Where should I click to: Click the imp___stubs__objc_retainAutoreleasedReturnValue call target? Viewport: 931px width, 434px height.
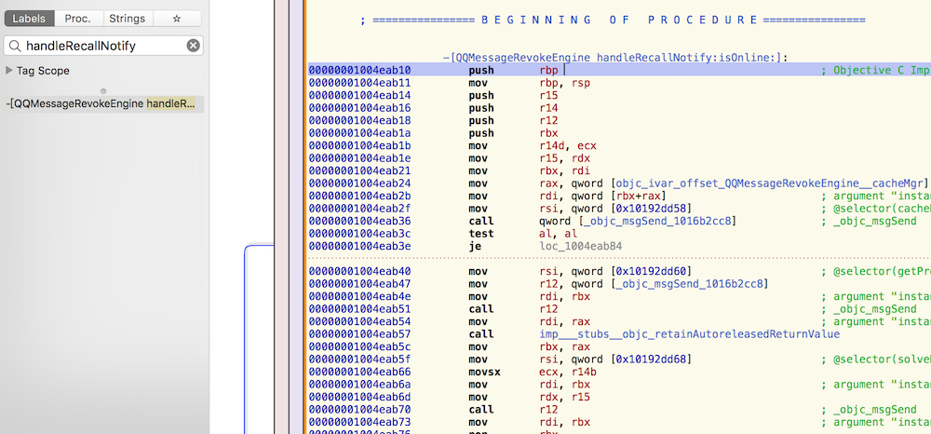click(689, 333)
